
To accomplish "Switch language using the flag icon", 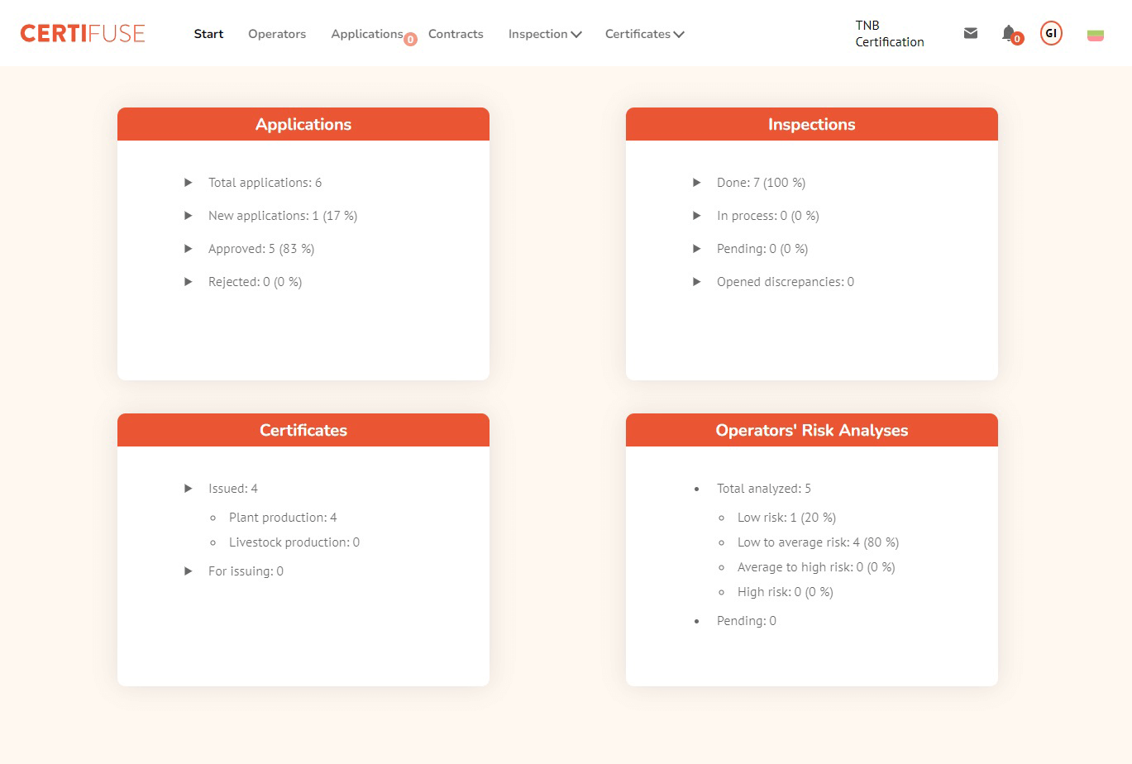I will [x=1095, y=35].
